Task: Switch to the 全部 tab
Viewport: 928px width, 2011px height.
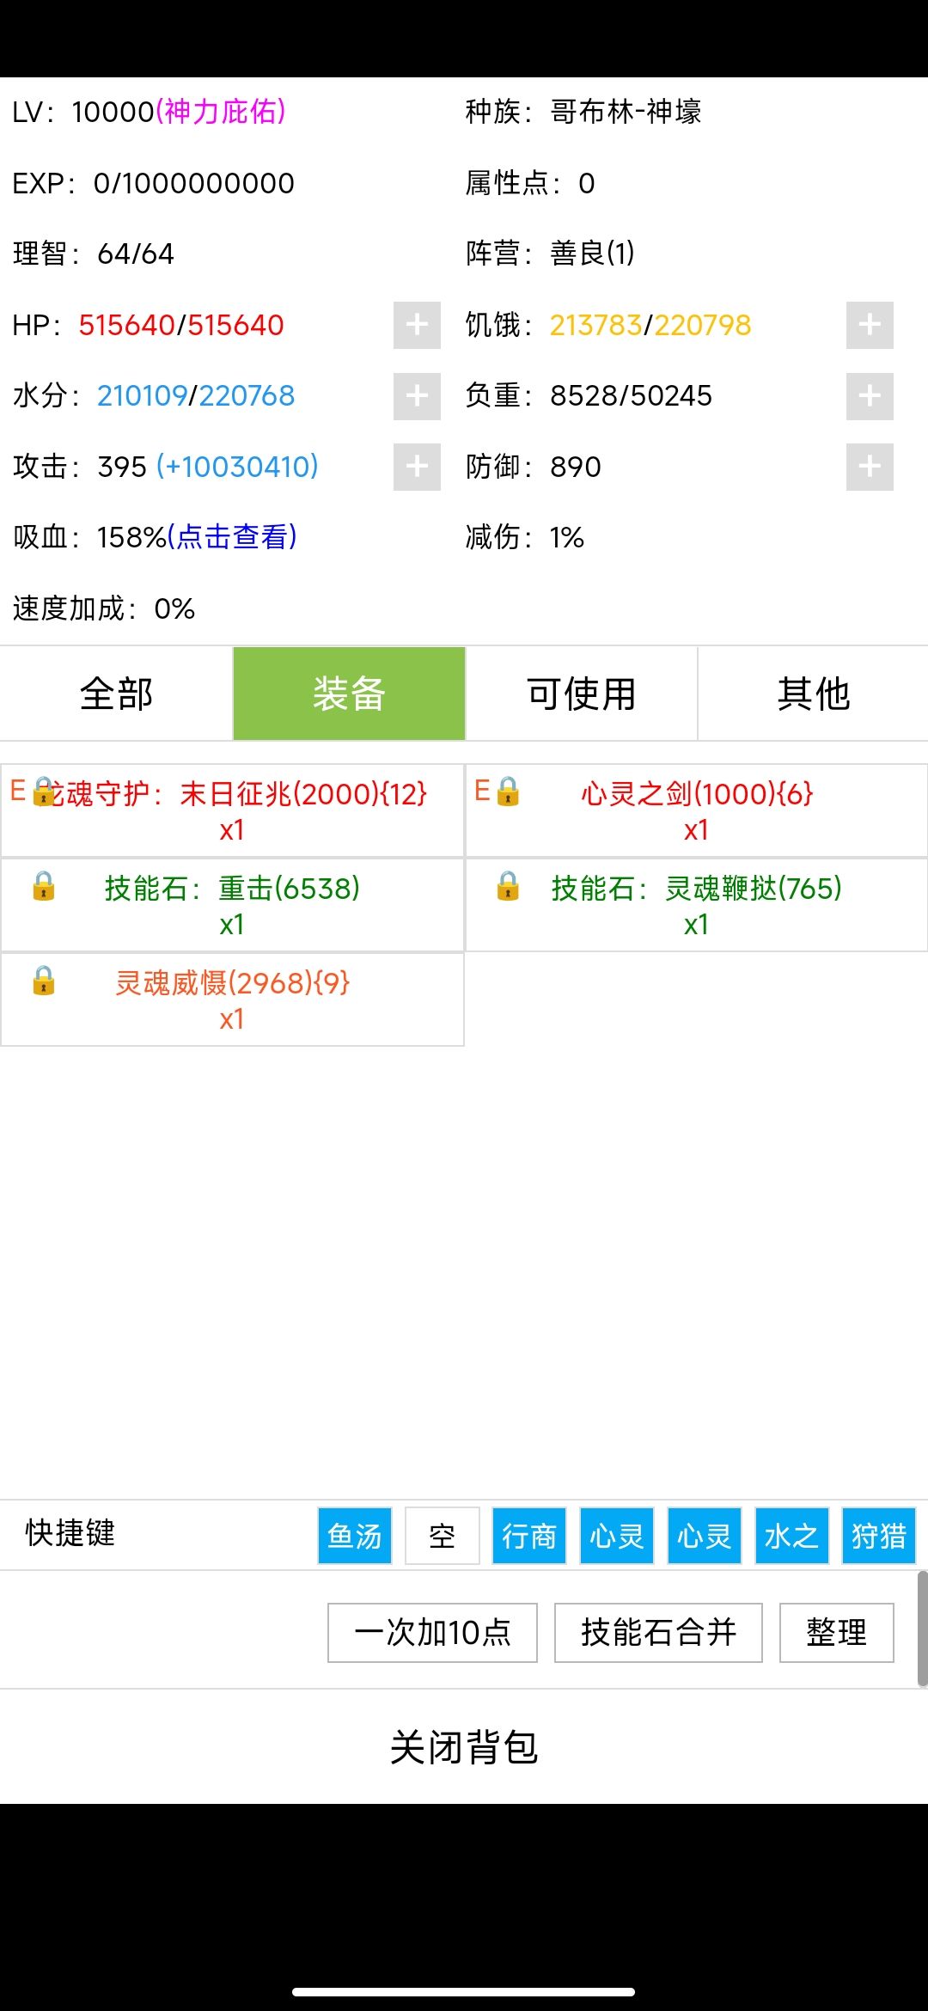Action: (x=116, y=694)
